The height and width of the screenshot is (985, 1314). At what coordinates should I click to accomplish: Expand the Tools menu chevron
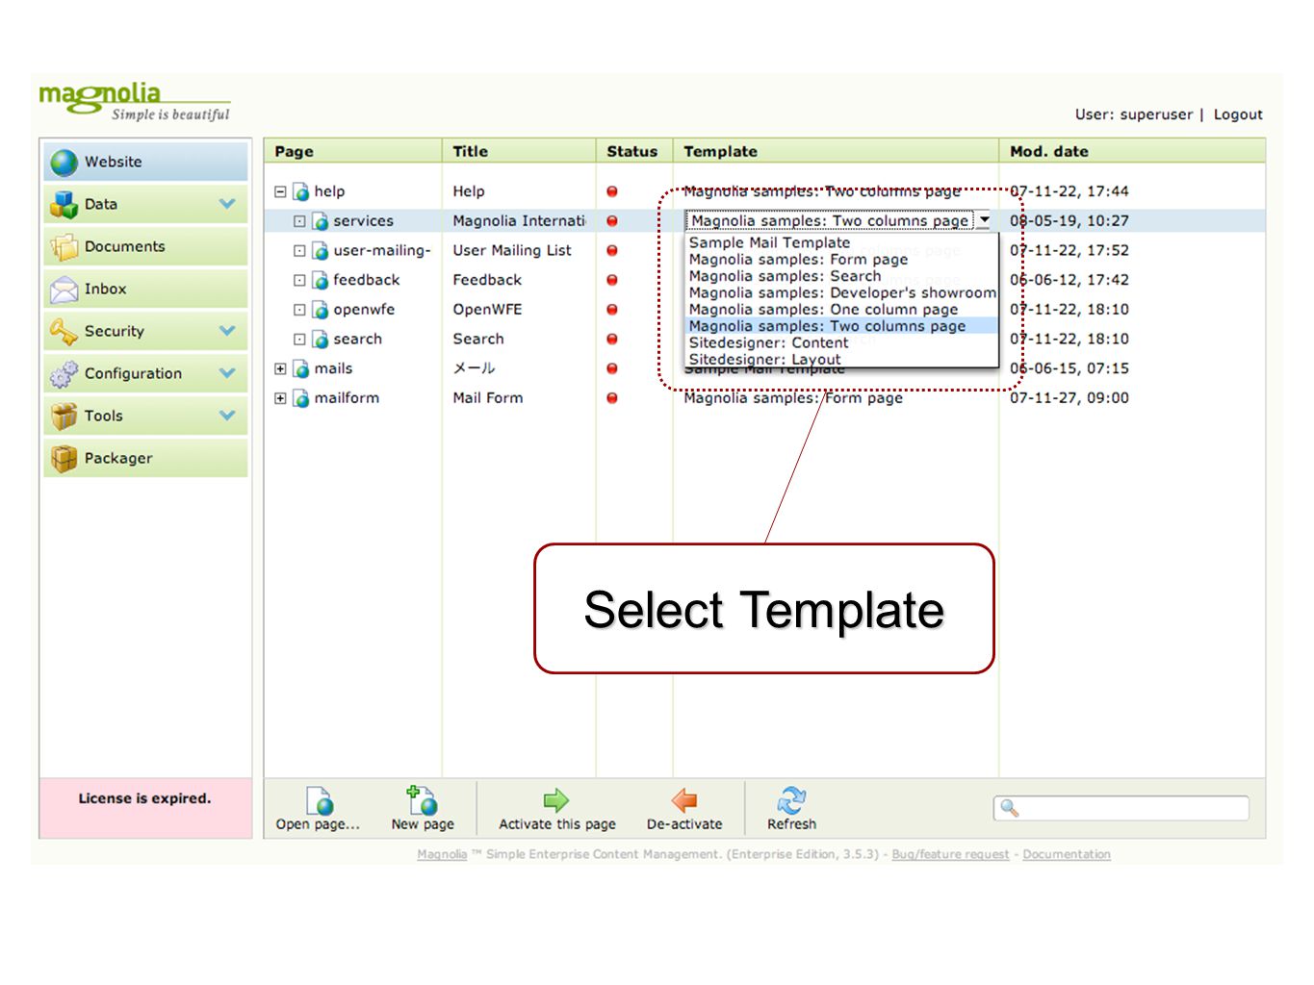tap(227, 416)
